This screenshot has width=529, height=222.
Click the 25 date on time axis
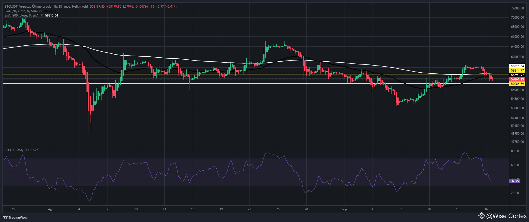(x=278, y=209)
